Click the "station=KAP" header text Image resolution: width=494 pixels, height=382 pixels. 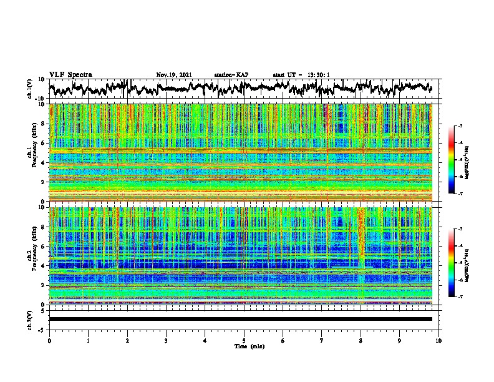[231, 75]
